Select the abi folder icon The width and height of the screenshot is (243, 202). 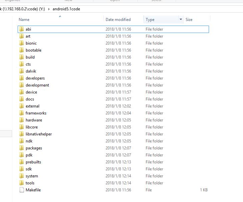[22, 29]
